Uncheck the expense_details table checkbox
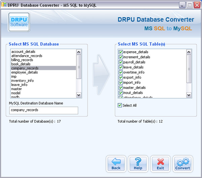The width and height of the screenshot is (202, 178). point(121,52)
